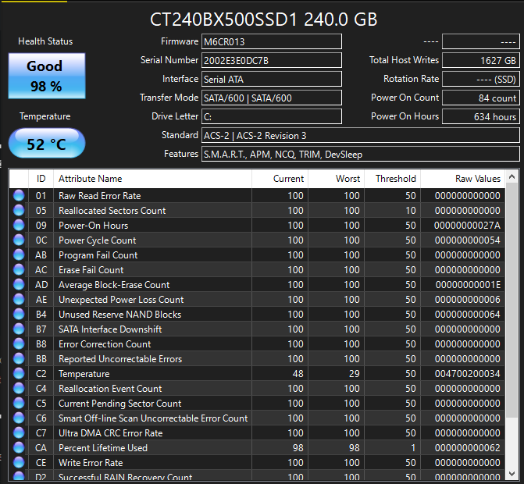Select the SATA Interface Downshift attribute name
Viewport: 524px width, 484px height.
point(110,329)
